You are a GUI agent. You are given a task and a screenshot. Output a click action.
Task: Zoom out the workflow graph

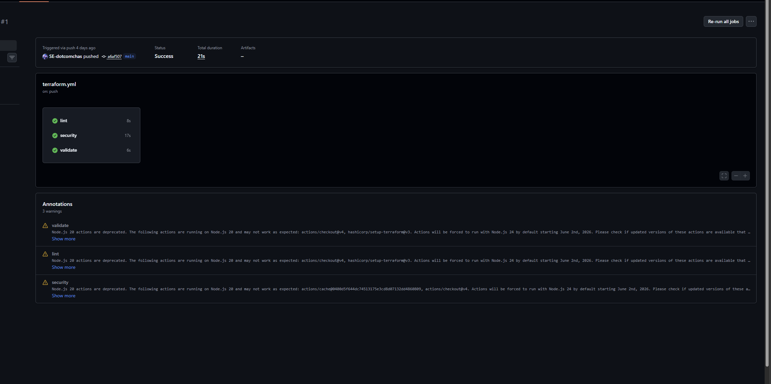pyautogui.click(x=736, y=176)
